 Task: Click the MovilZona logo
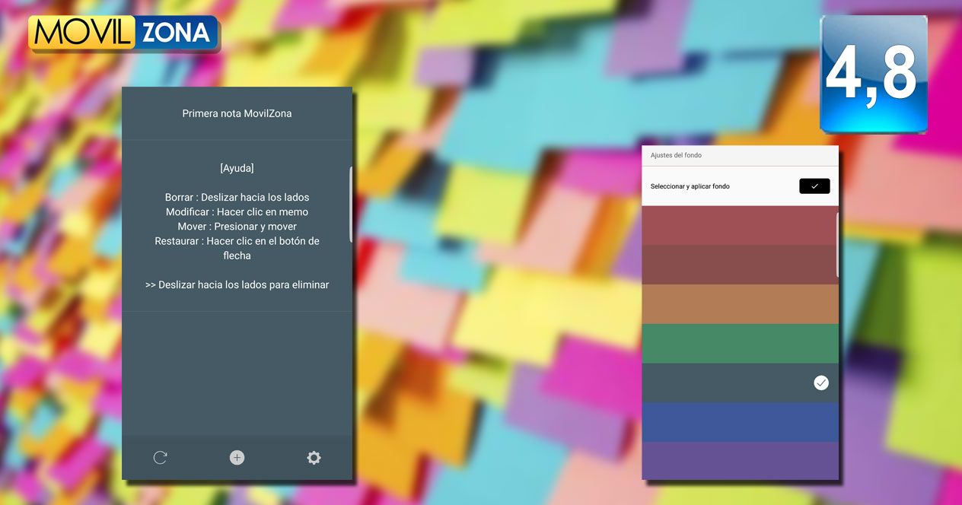[x=124, y=33]
